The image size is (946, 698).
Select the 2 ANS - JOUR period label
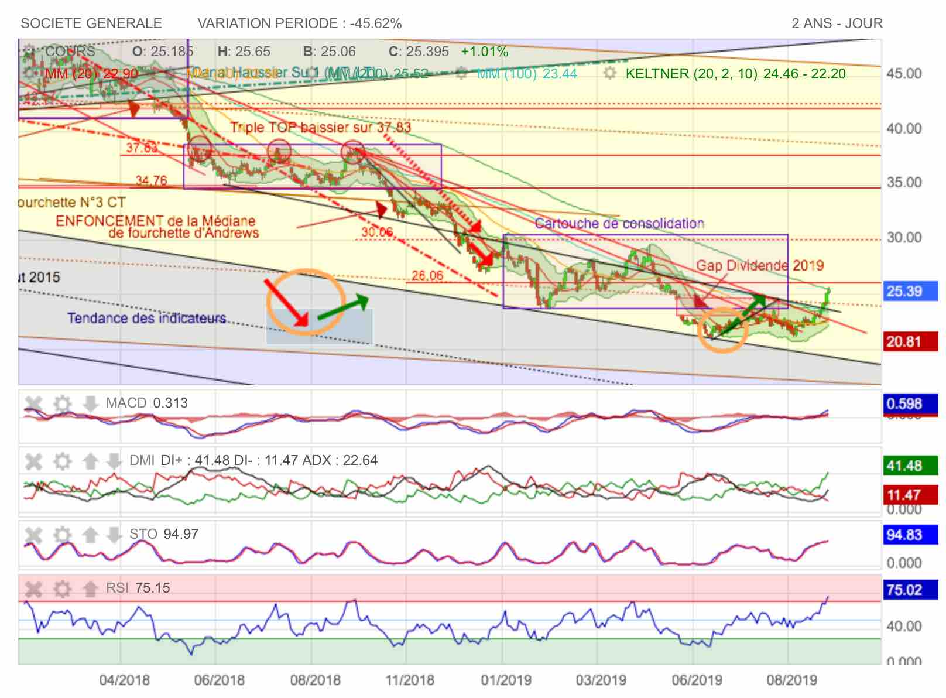point(837,23)
